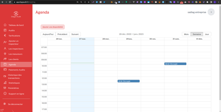The height and width of the screenshot is (112, 221).
Task: Switch calendar to Mois view
Action: click(186, 34)
